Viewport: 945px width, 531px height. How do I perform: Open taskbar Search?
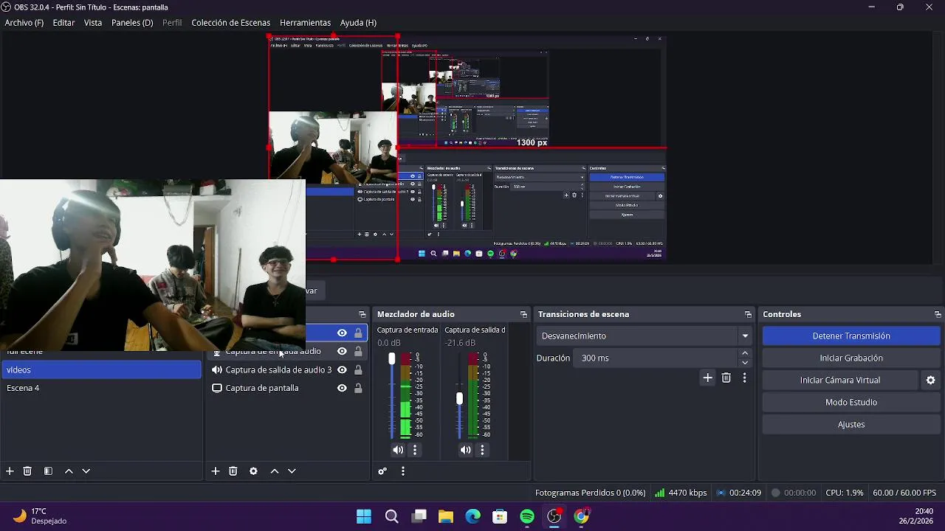point(391,517)
